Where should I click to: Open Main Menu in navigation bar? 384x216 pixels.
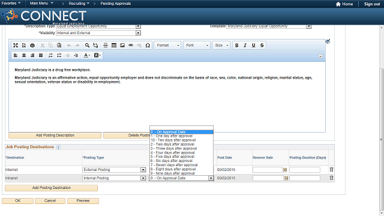pos(41,4)
